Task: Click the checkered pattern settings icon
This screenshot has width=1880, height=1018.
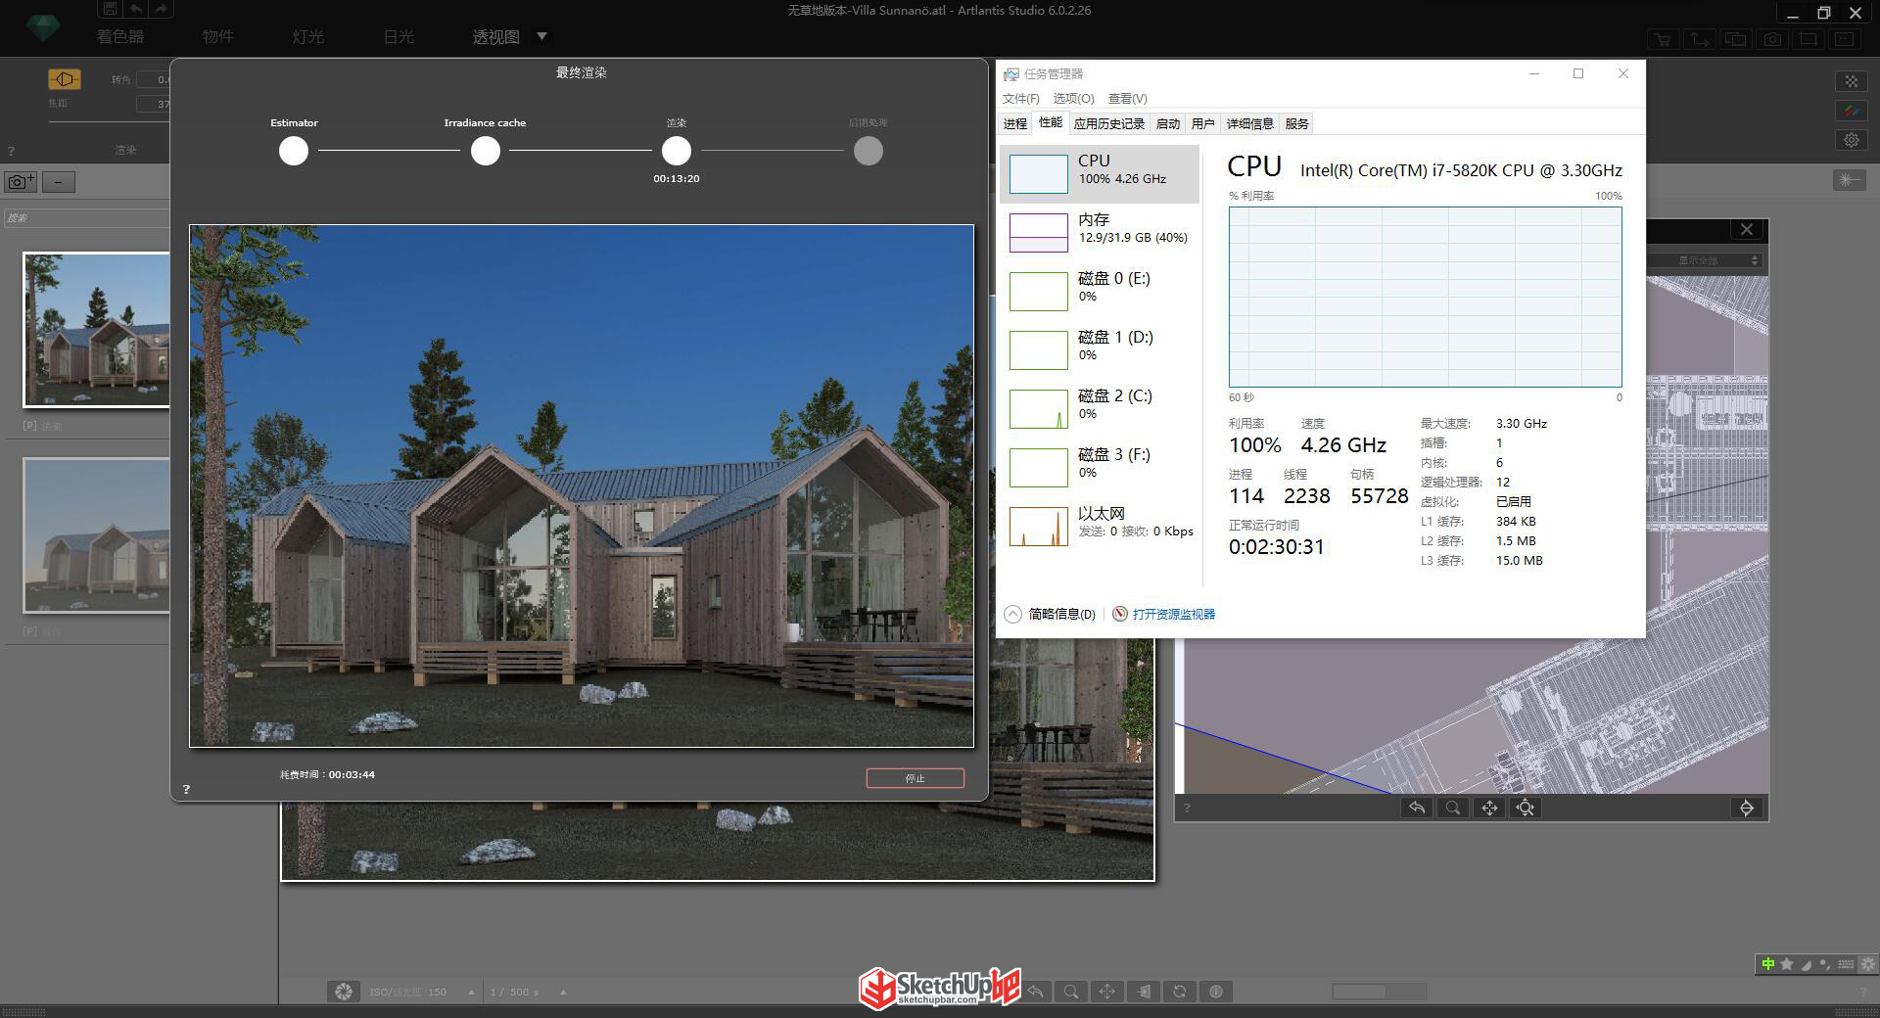Action: click(1851, 81)
